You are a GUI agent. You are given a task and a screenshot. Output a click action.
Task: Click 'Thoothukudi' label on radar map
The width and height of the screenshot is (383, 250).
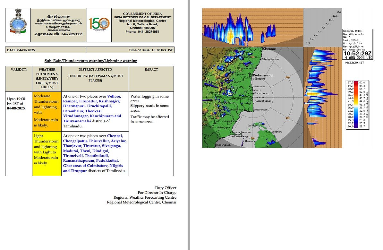point(224,145)
